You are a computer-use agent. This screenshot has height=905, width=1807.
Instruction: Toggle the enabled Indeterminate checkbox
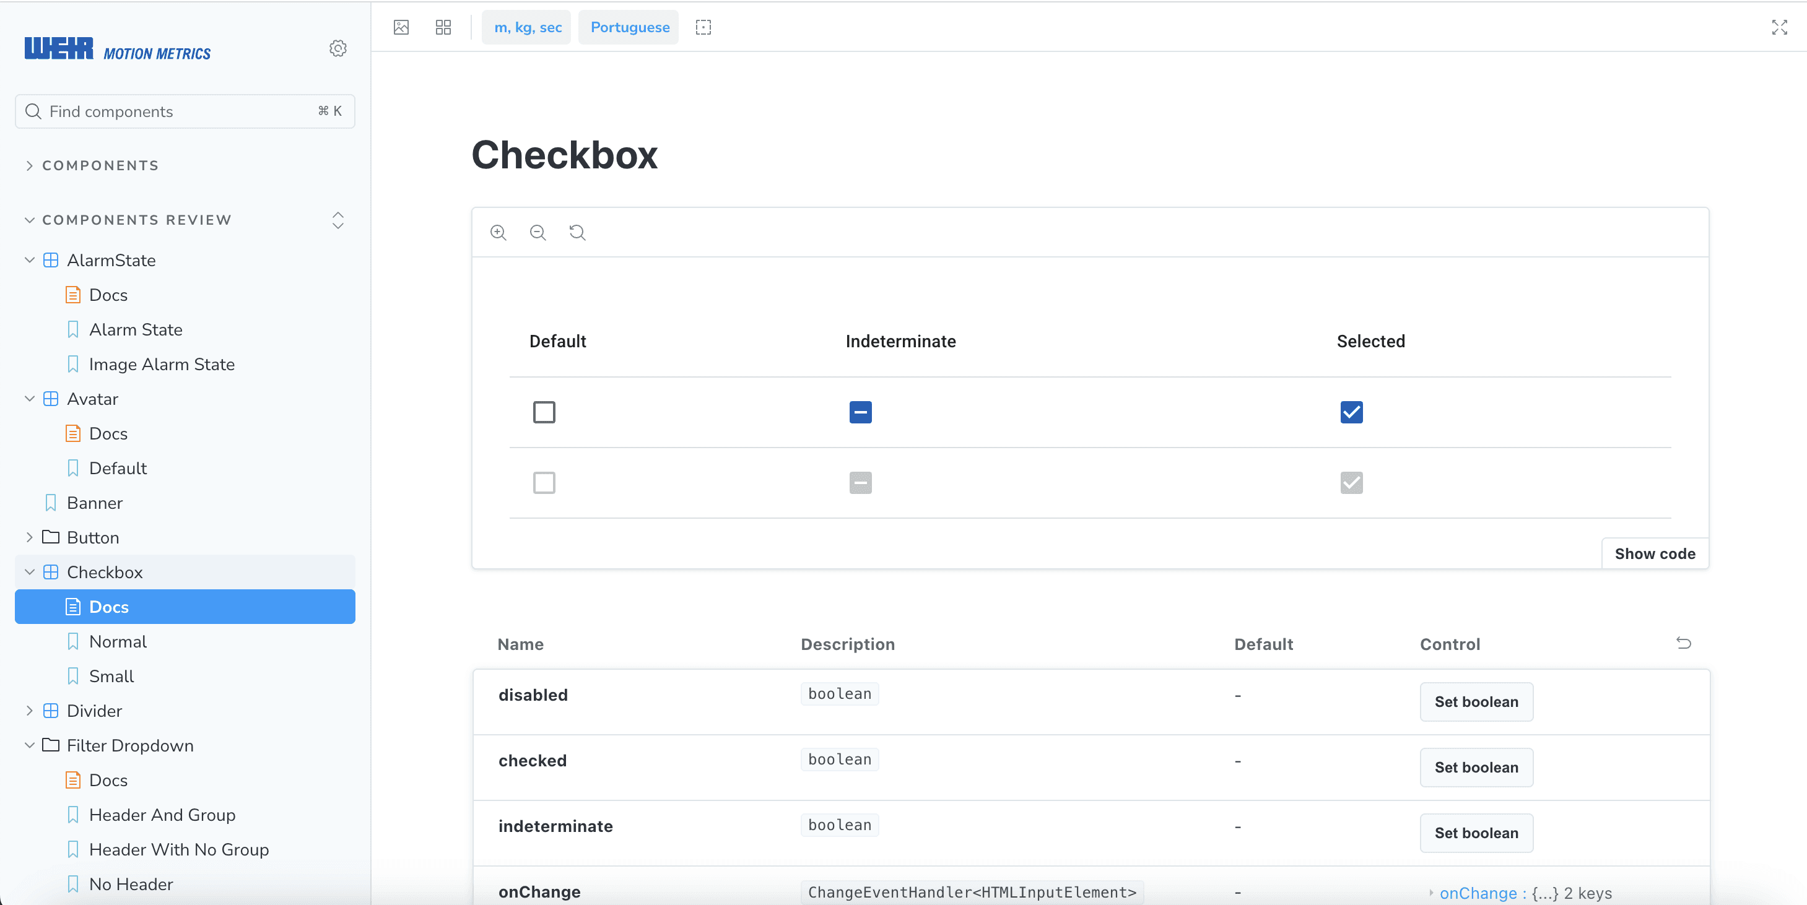click(860, 412)
